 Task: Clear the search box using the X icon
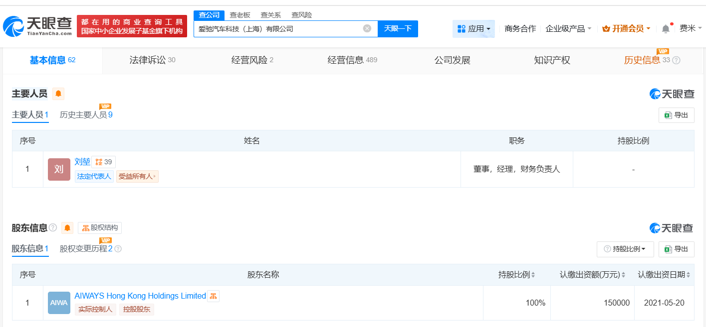click(368, 28)
